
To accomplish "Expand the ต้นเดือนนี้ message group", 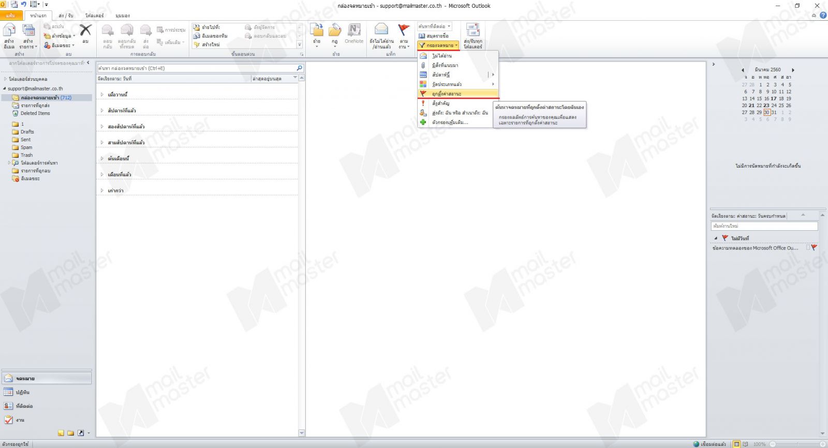I will (x=102, y=159).
